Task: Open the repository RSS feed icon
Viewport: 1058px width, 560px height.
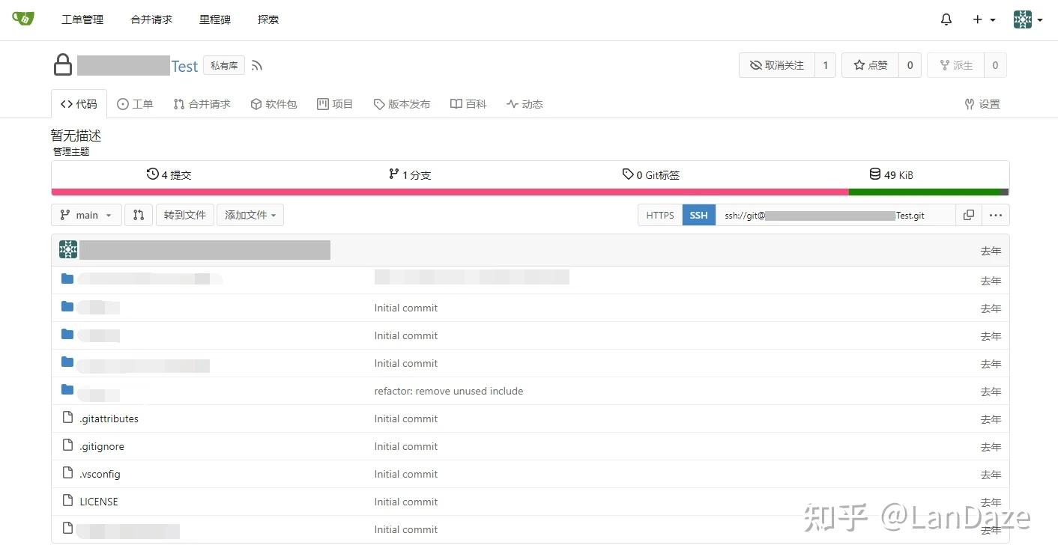Action: (257, 66)
